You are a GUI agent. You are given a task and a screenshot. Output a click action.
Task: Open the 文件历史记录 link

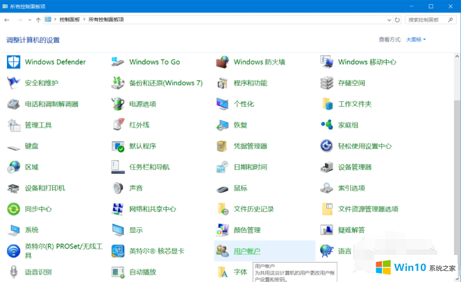[253, 209]
